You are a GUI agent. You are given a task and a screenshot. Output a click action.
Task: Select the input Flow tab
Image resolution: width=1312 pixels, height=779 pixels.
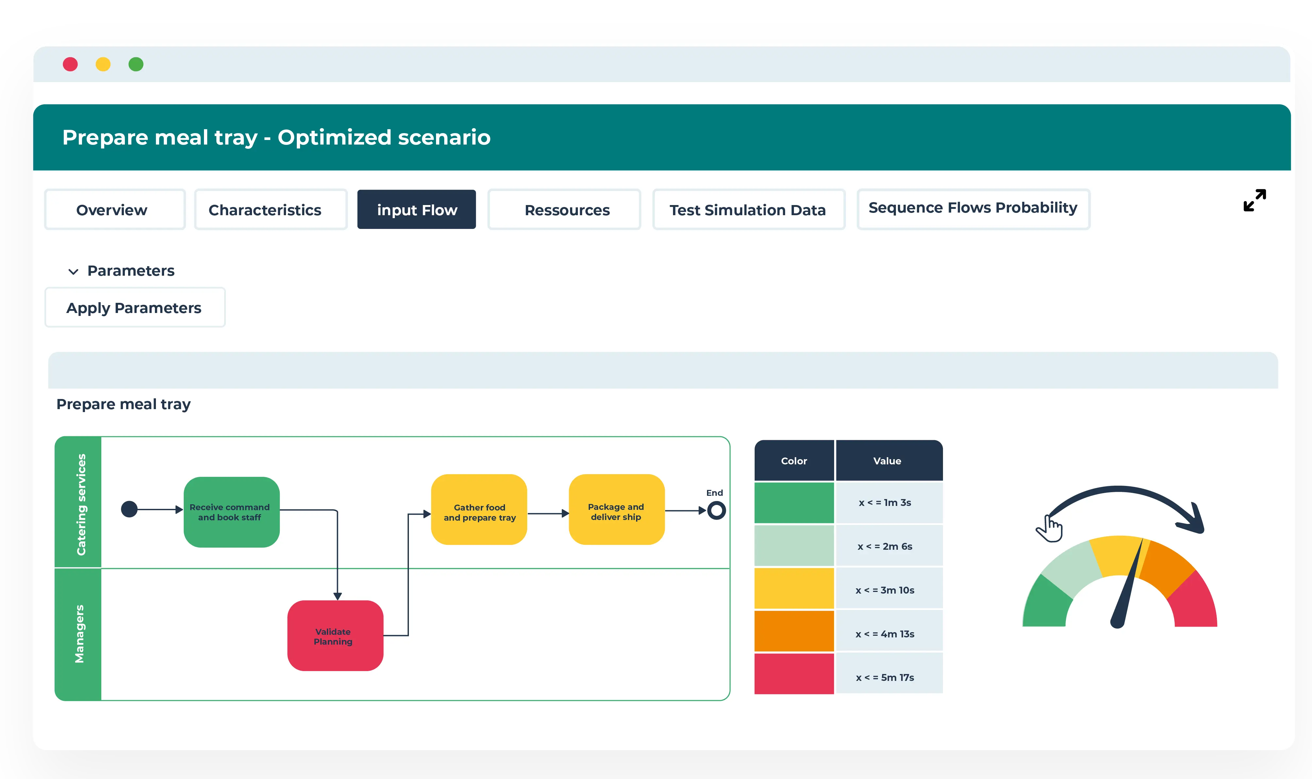(416, 209)
